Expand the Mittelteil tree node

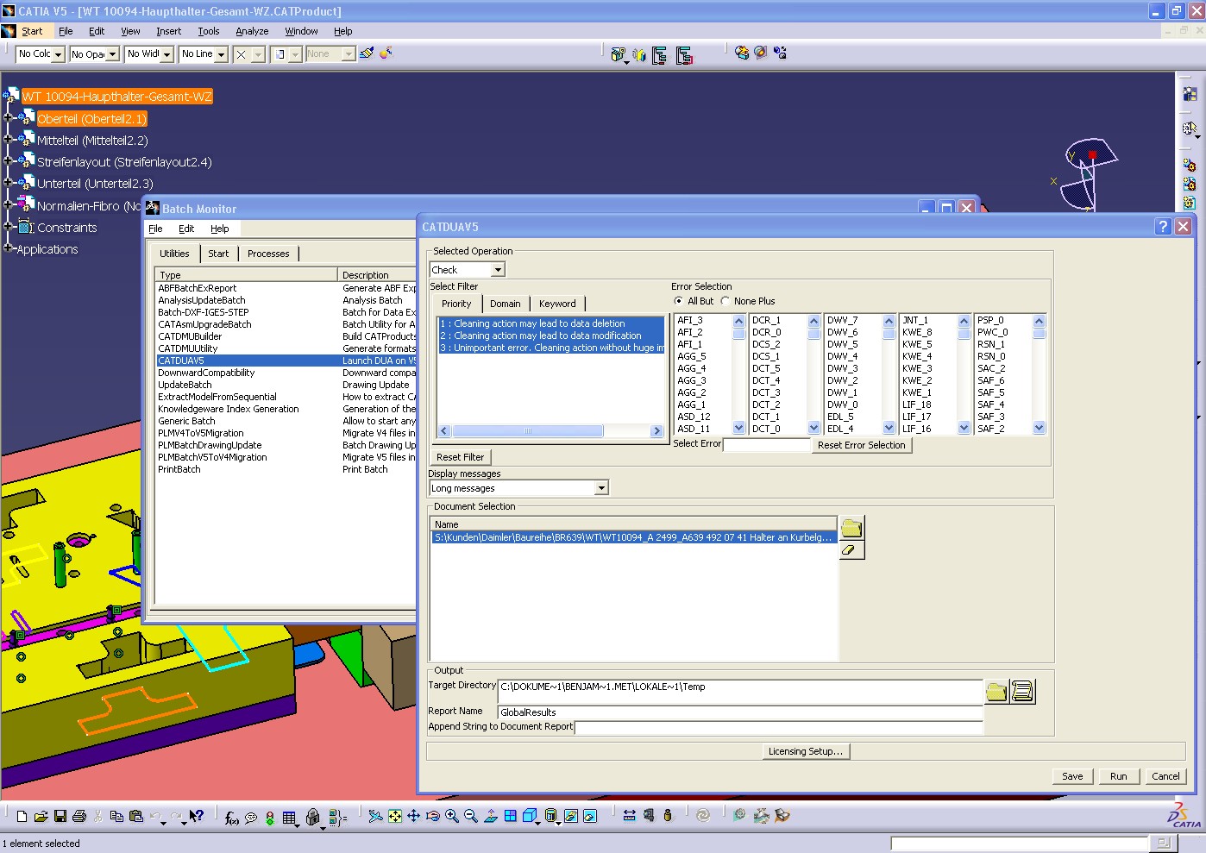click(x=8, y=140)
